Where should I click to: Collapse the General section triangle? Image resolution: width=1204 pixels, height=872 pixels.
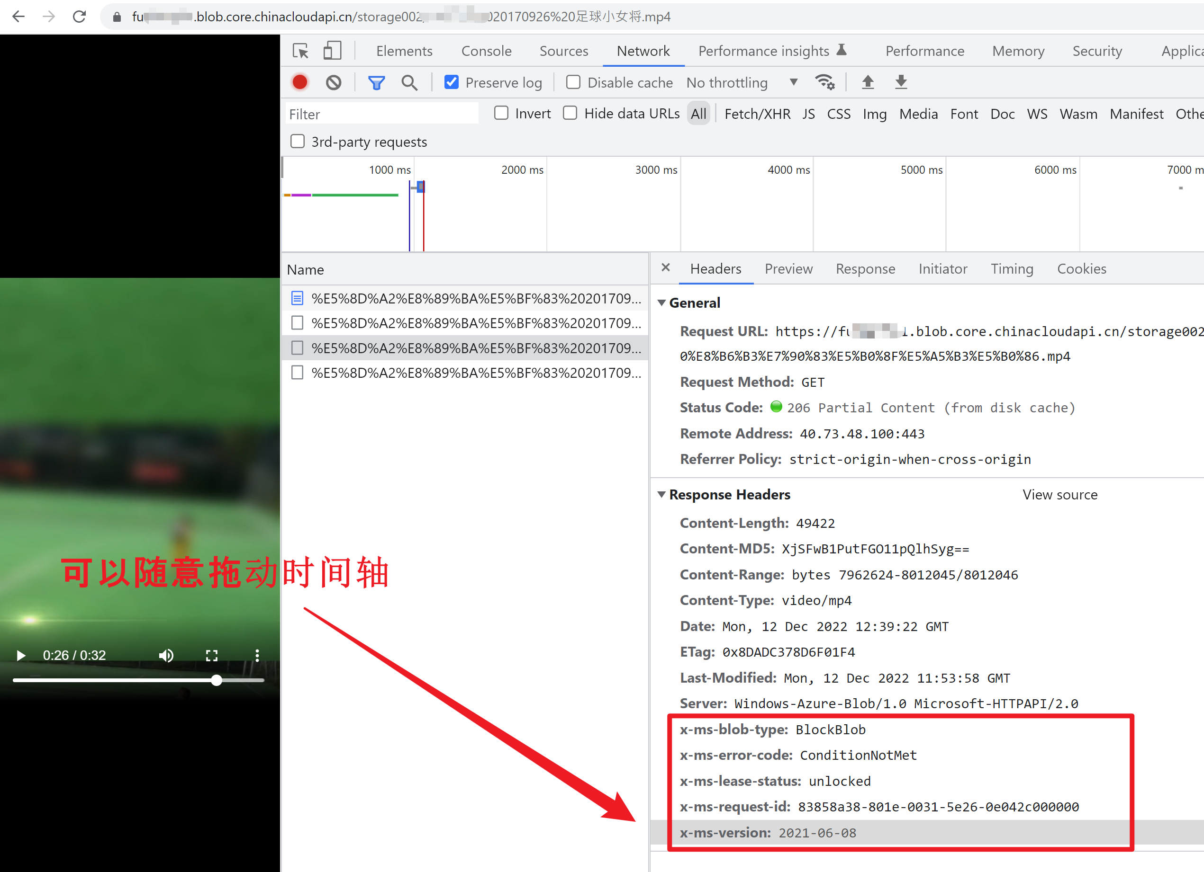(x=661, y=303)
